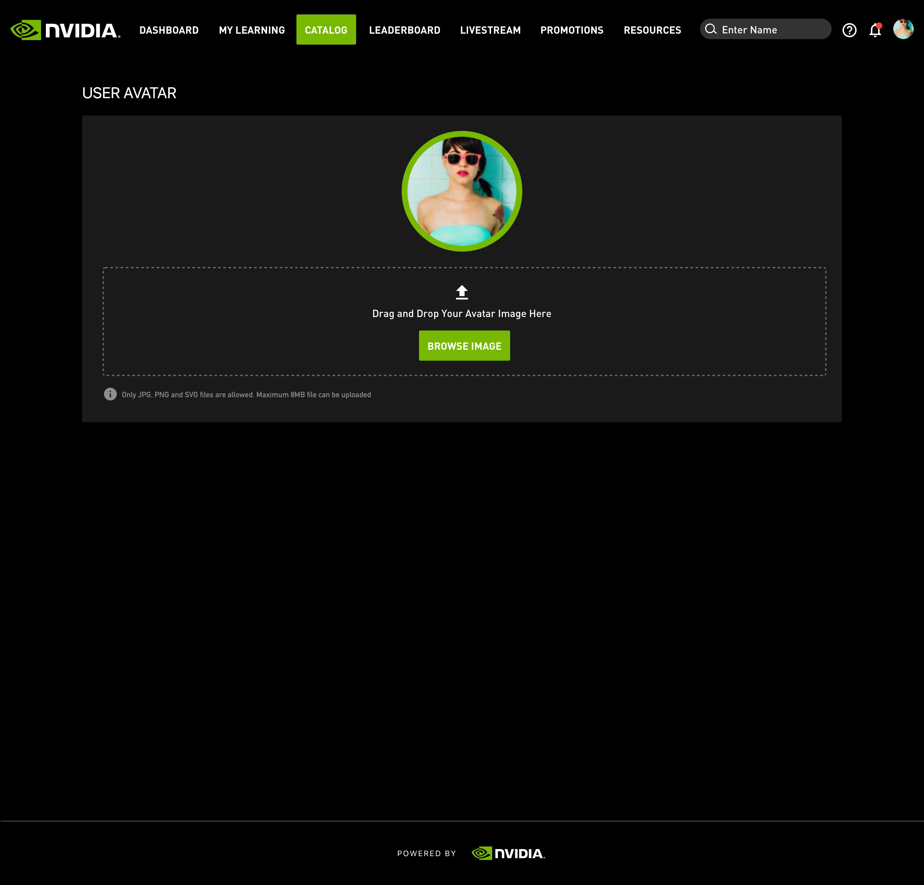
Task: Click the search magnifier icon
Action: (x=711, y=29)
